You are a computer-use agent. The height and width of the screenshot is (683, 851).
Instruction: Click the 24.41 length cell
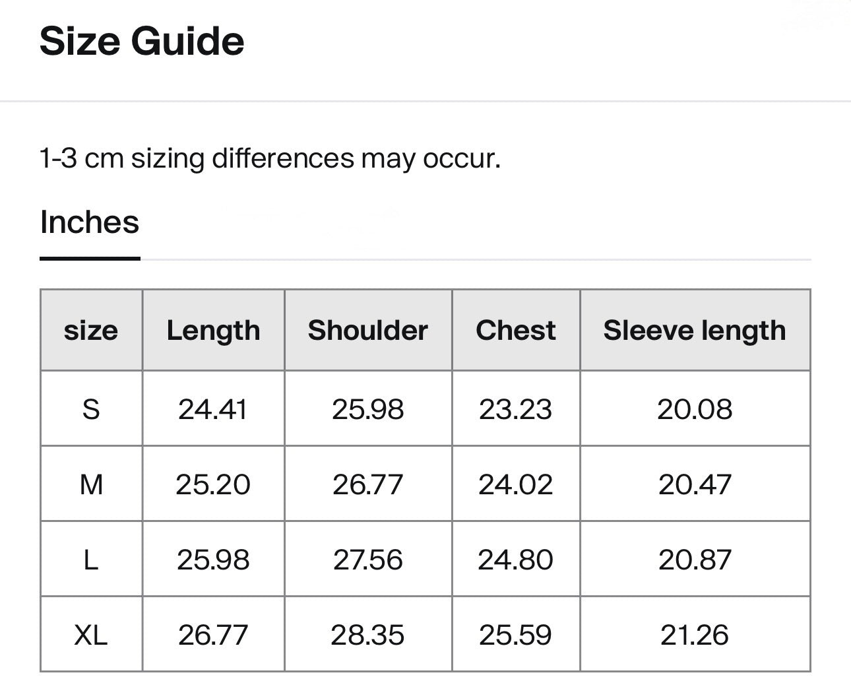click(x=213, y=409)
